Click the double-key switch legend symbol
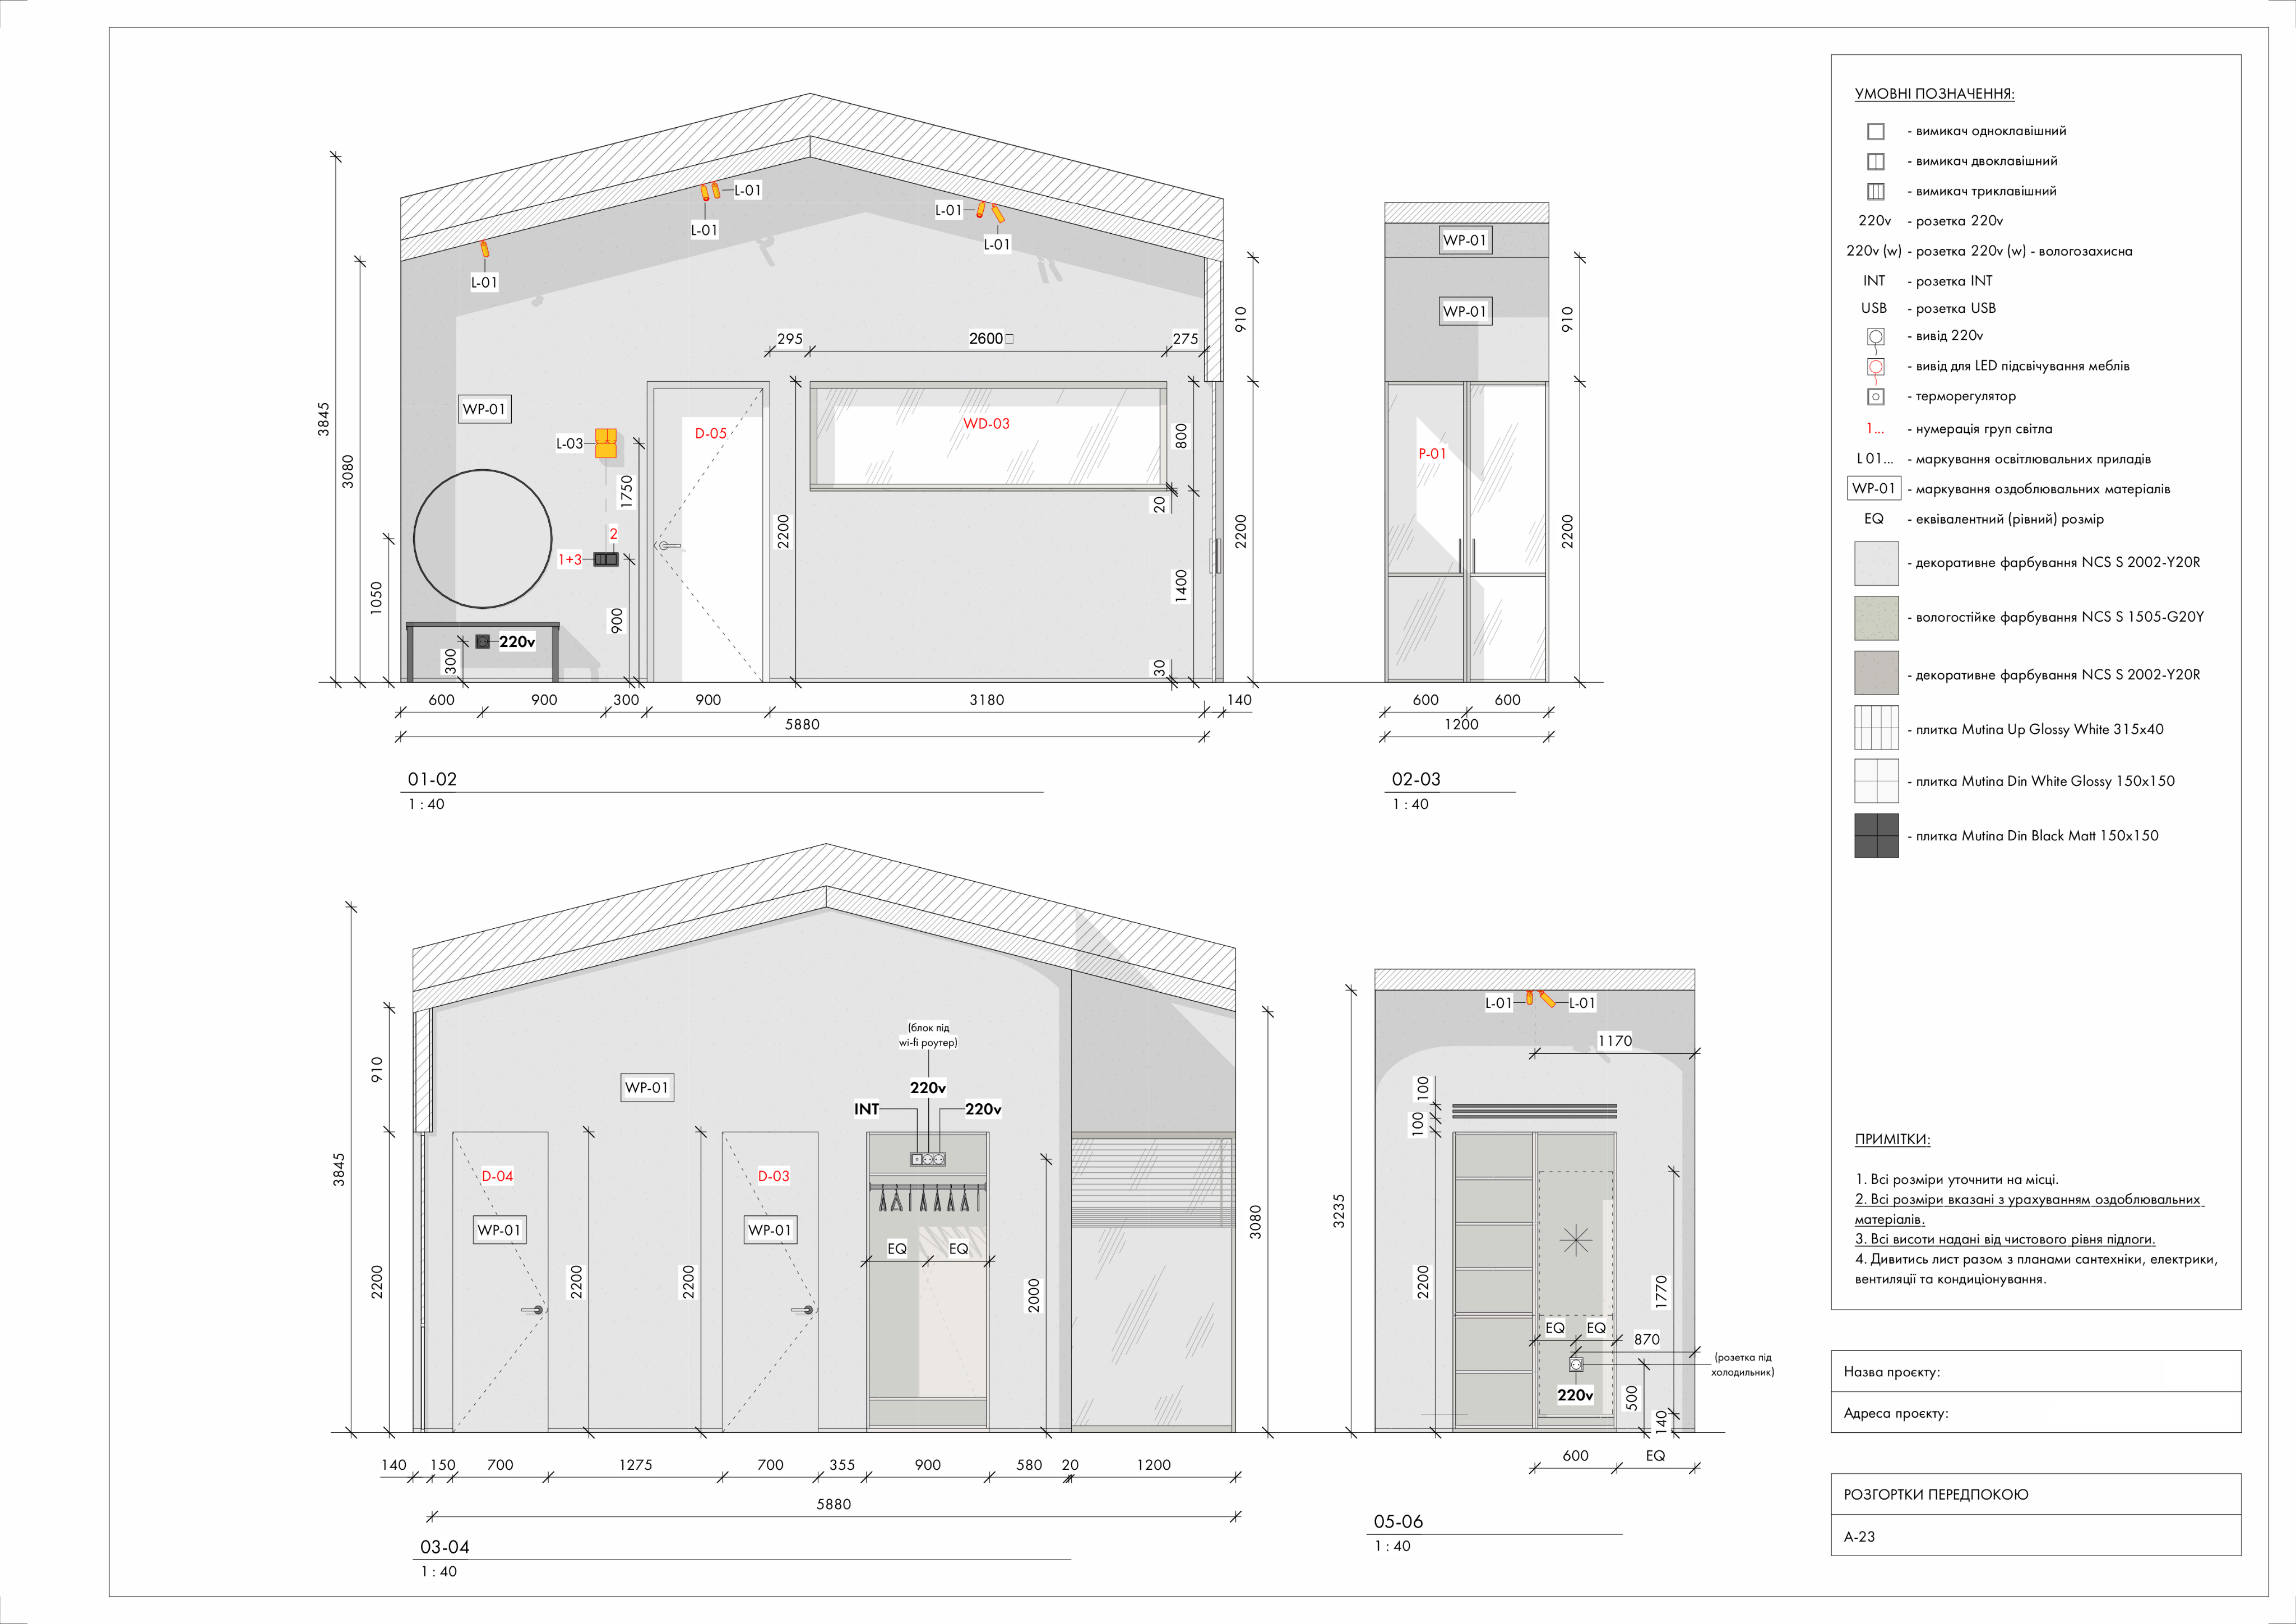 click(1875, 161)
